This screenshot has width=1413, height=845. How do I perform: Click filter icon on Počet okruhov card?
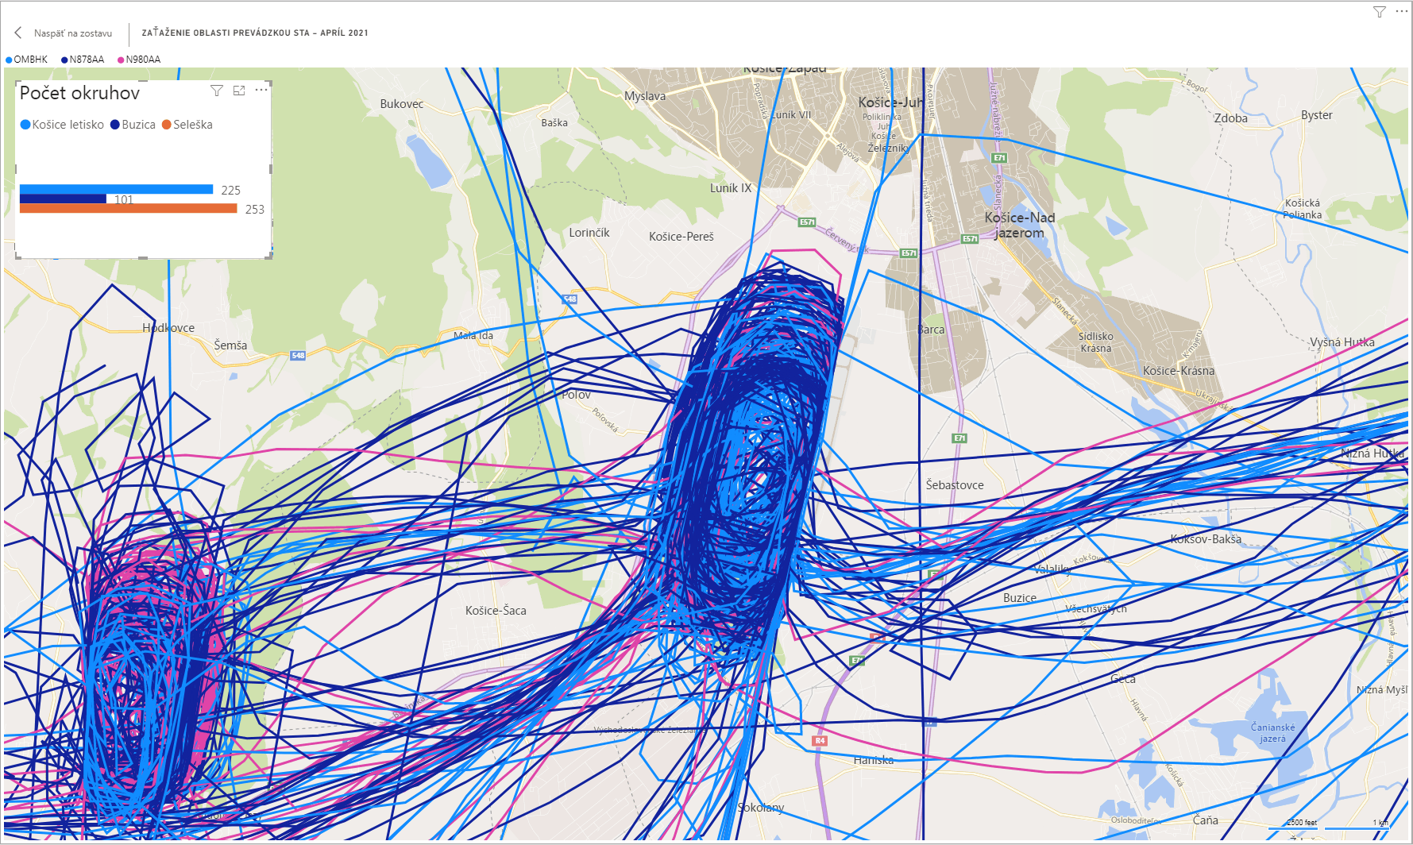point(216,91)
